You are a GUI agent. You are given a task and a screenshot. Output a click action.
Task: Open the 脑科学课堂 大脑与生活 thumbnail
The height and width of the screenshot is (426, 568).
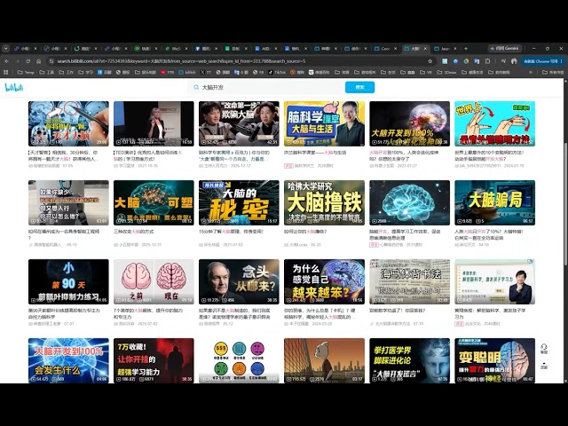pyautogui.click(x=324, y=124)
